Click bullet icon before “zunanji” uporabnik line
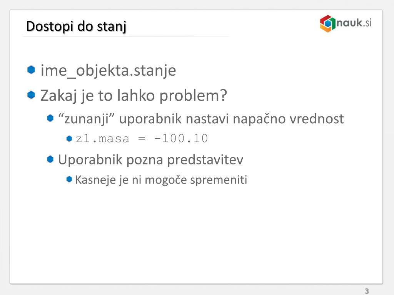 (50, 118)
